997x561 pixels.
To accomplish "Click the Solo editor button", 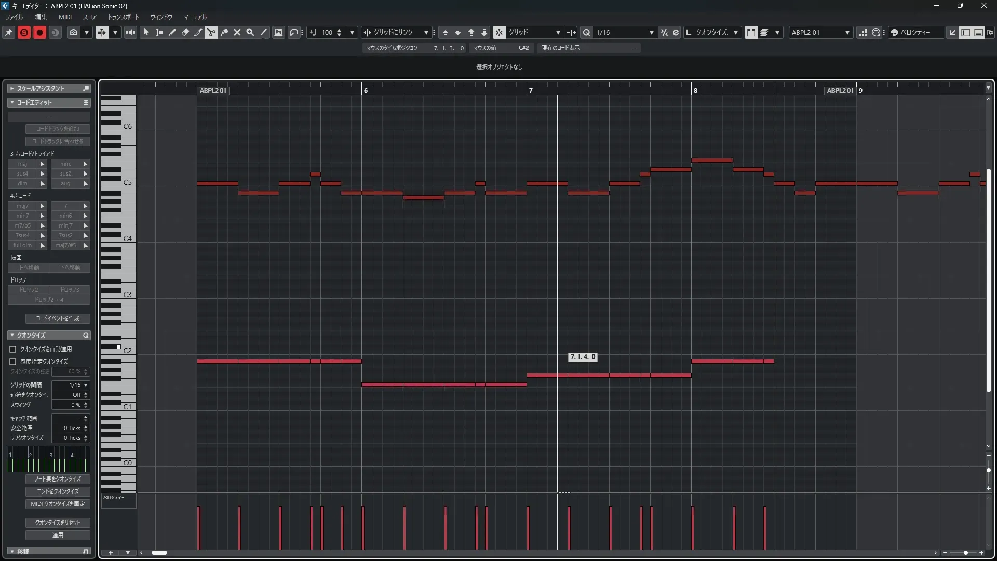I will (x=24, y=32).
